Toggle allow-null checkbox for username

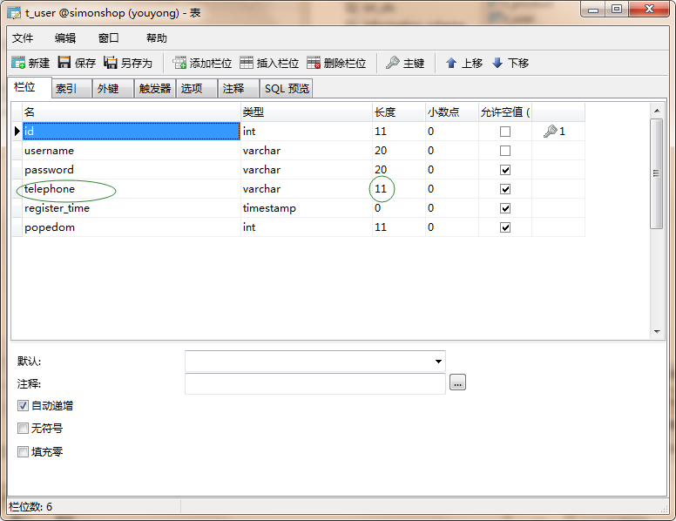(505, 151)
